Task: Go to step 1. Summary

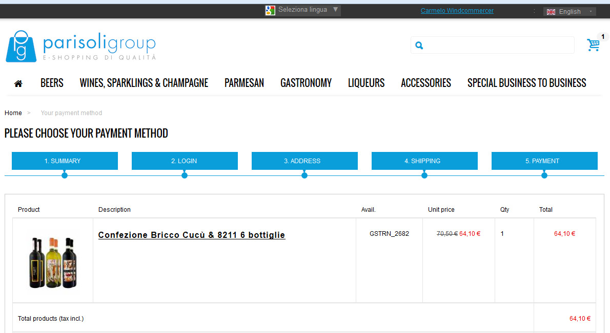Action: [65, 161]
